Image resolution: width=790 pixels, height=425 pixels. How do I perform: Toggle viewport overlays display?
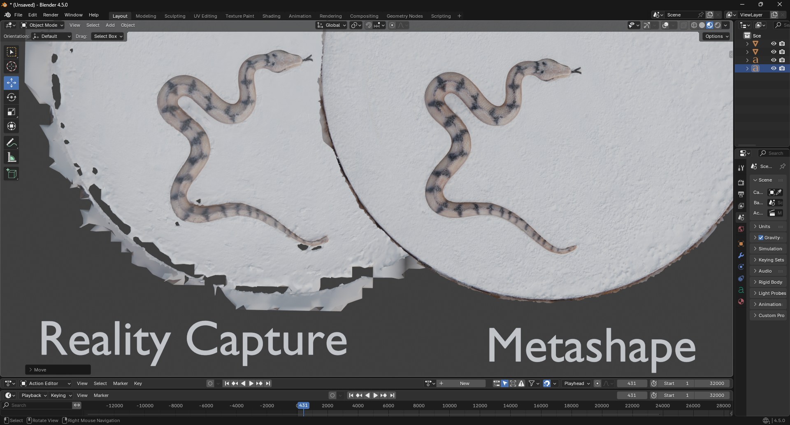(x=665, y=25)
